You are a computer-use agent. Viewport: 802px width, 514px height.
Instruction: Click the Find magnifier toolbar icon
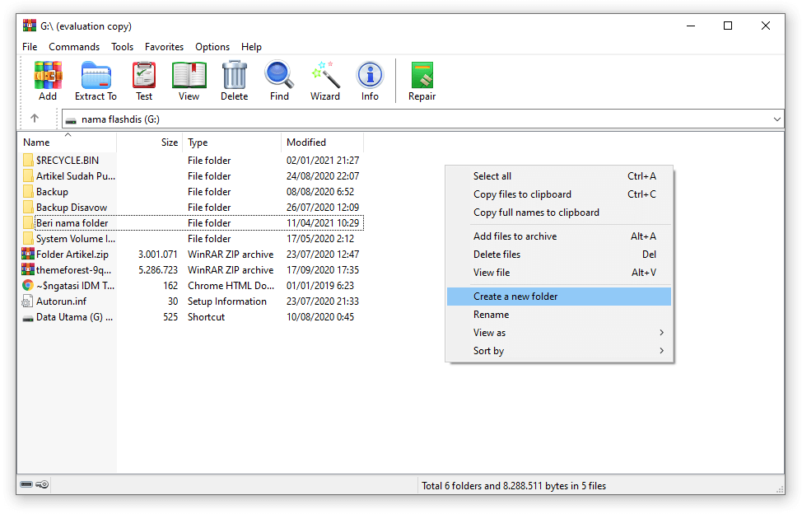279,76
